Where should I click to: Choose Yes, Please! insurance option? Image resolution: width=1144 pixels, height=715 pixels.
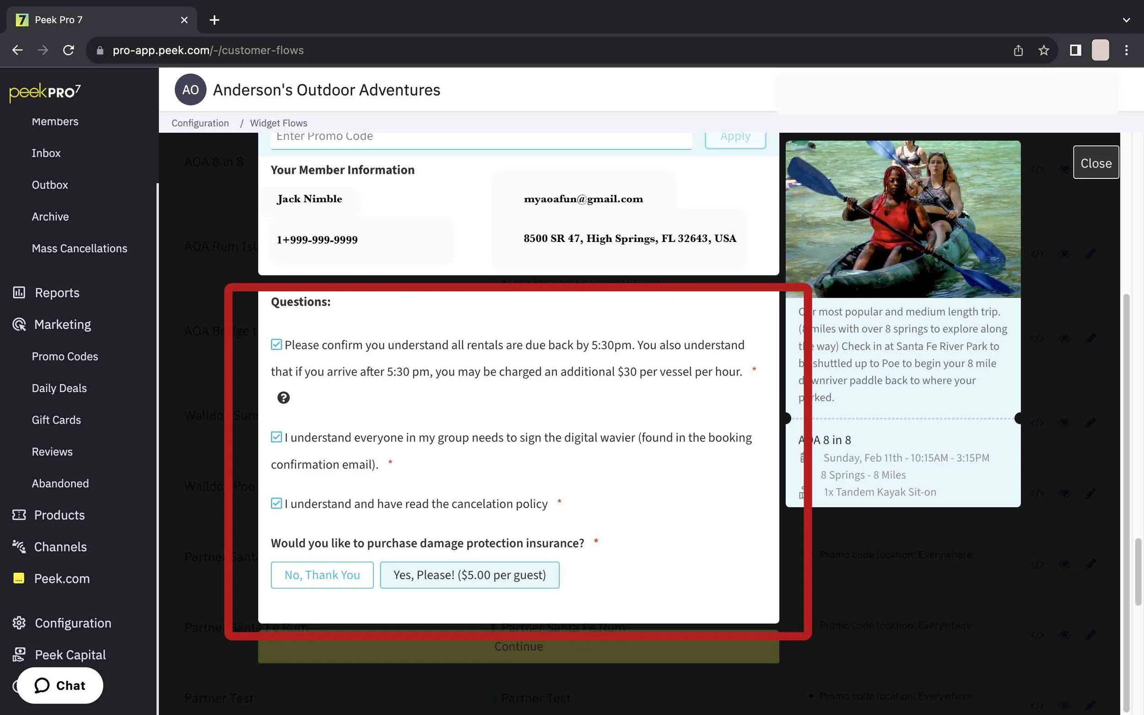(x=469, y=575)
